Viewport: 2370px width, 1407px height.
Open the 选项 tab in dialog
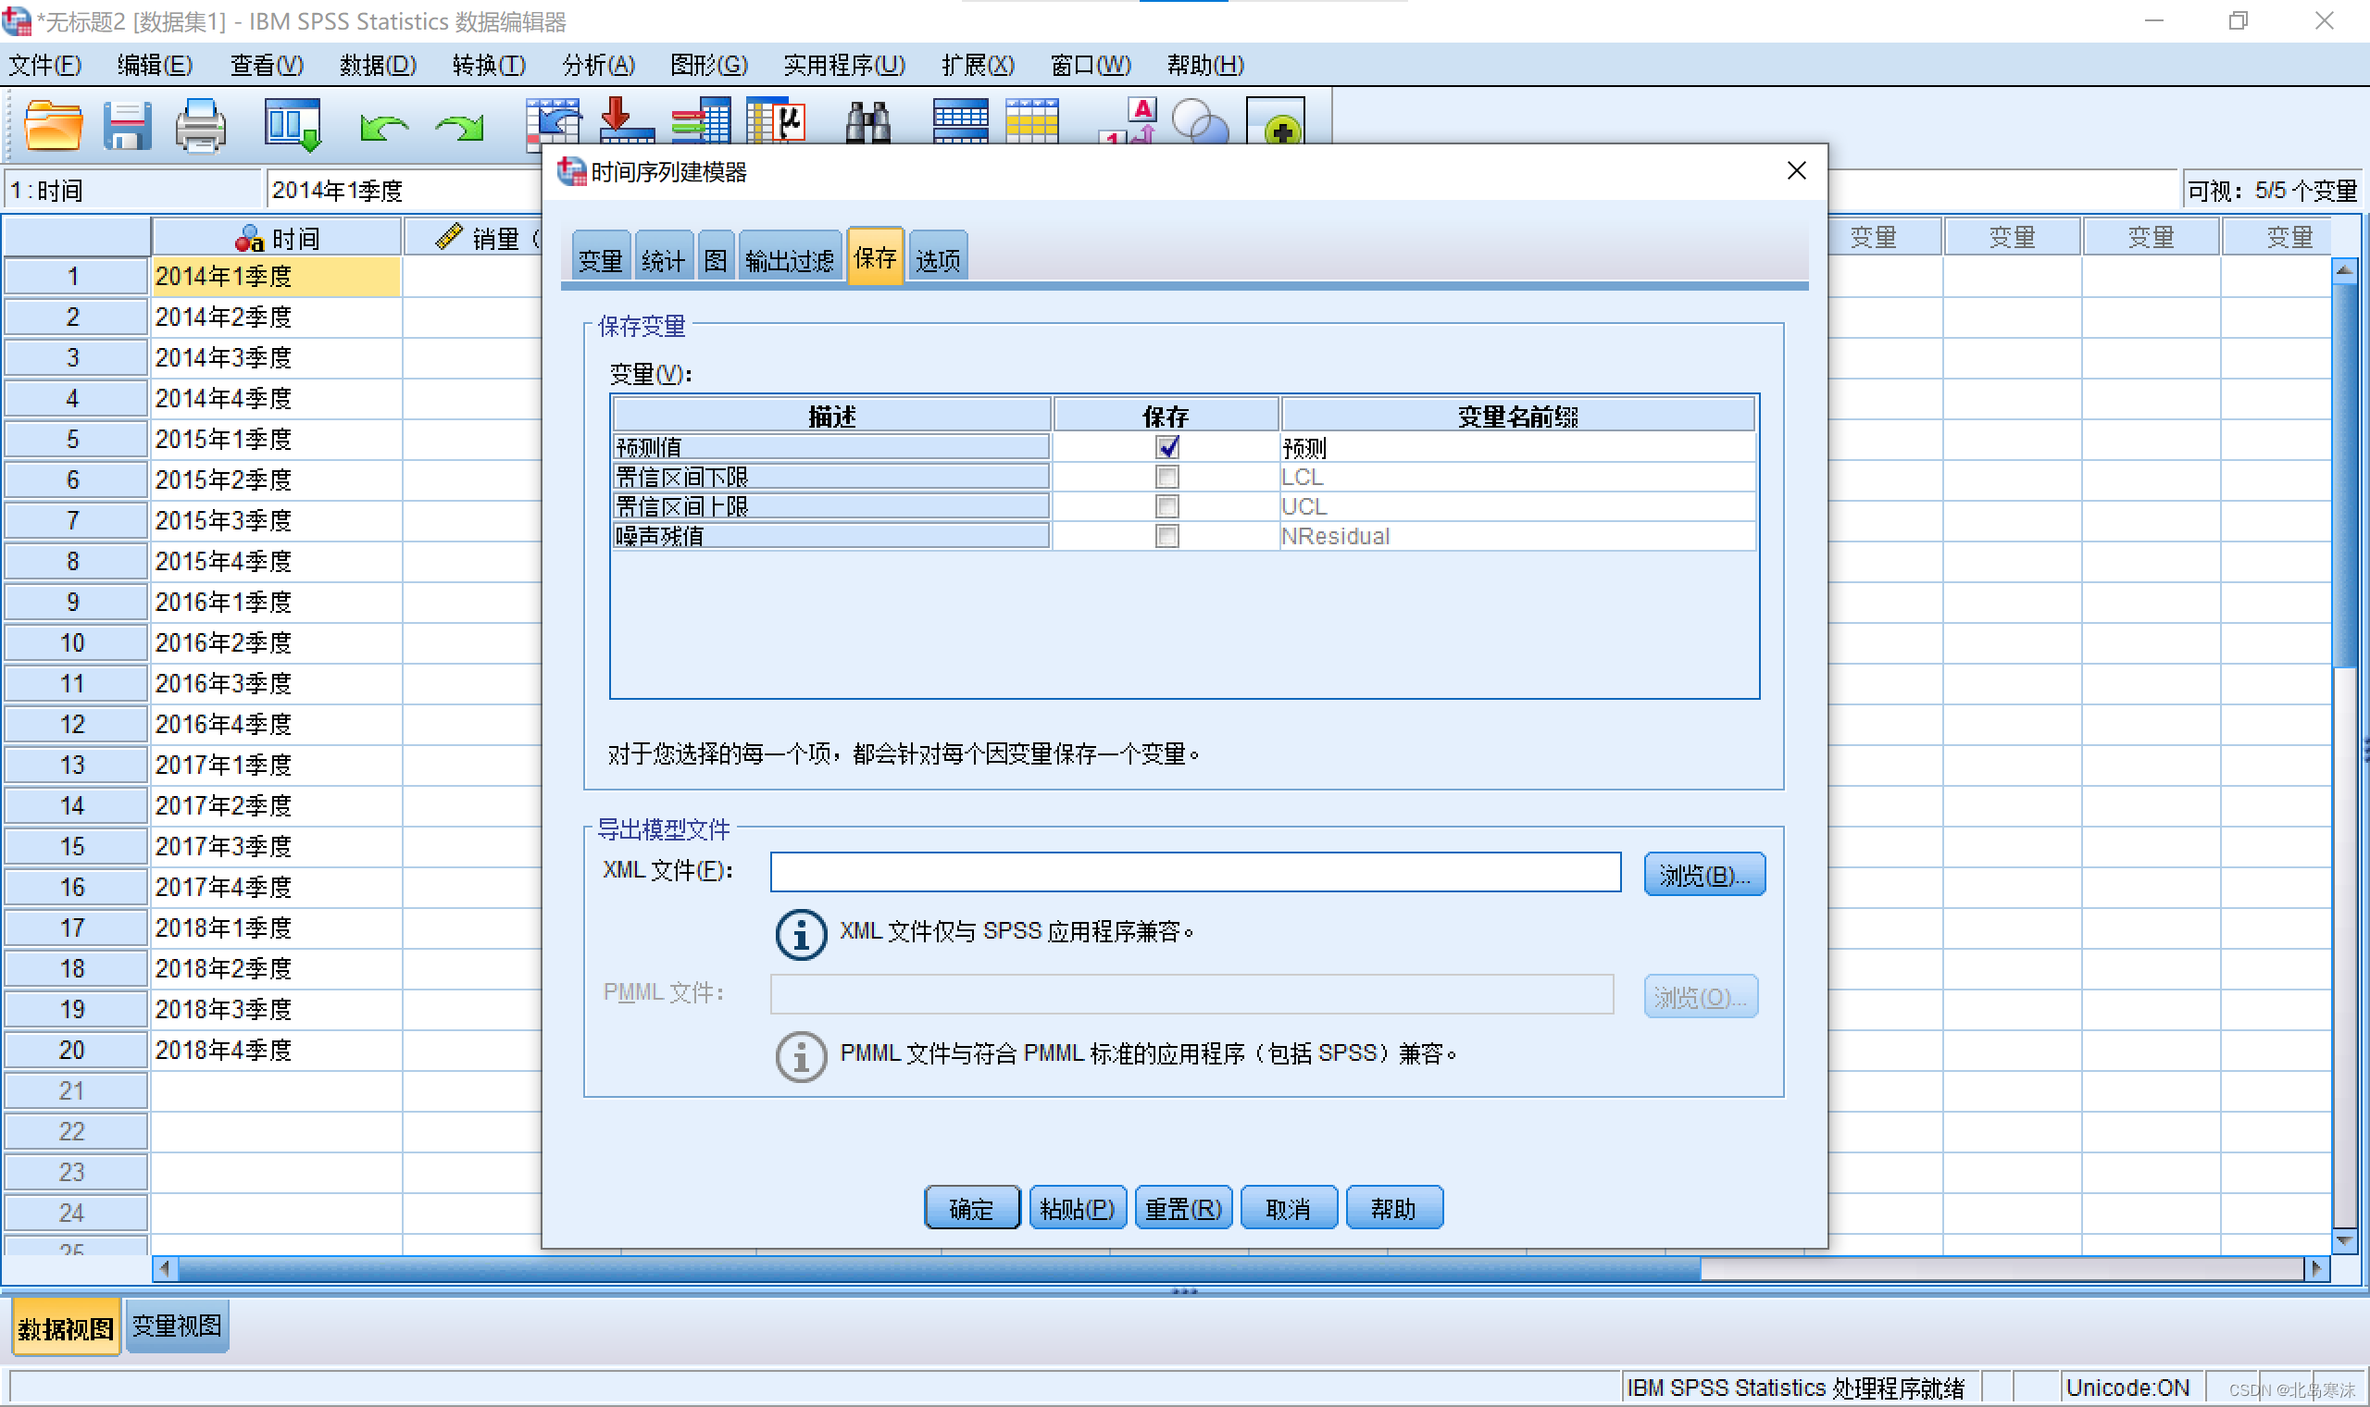(938, 259)
